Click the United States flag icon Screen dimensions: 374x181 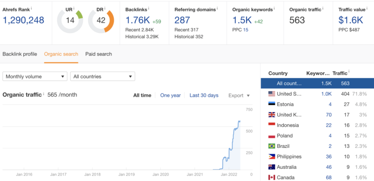[x=272, y=94]
